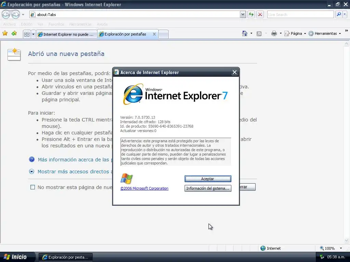Open the Print options dropdown arrow
This screenshot has width=350, height=262.
281,33
